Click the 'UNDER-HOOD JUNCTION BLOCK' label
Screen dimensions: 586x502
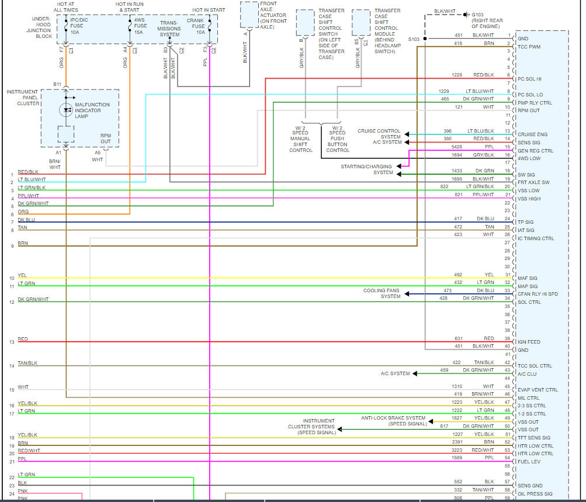tap(39, 27)
